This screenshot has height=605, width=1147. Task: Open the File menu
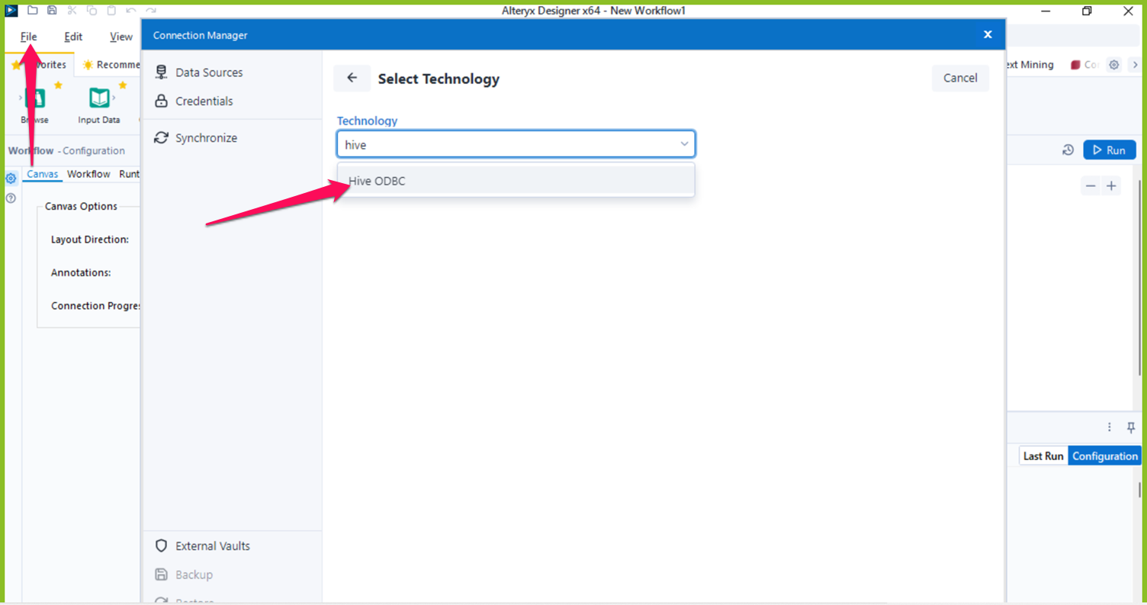click(x=29, y=37)
